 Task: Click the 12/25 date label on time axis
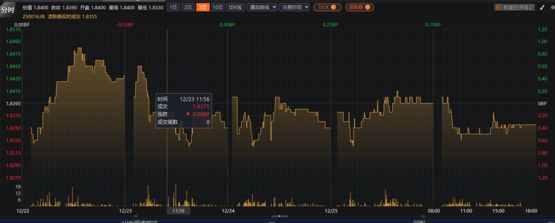[x=331, y=211]
